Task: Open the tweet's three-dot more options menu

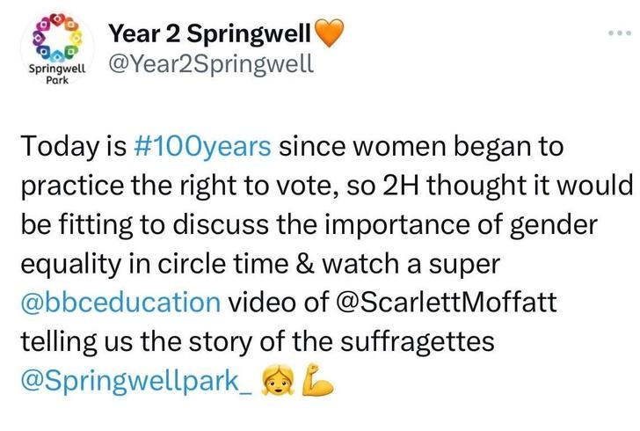Action: (620, 33)
